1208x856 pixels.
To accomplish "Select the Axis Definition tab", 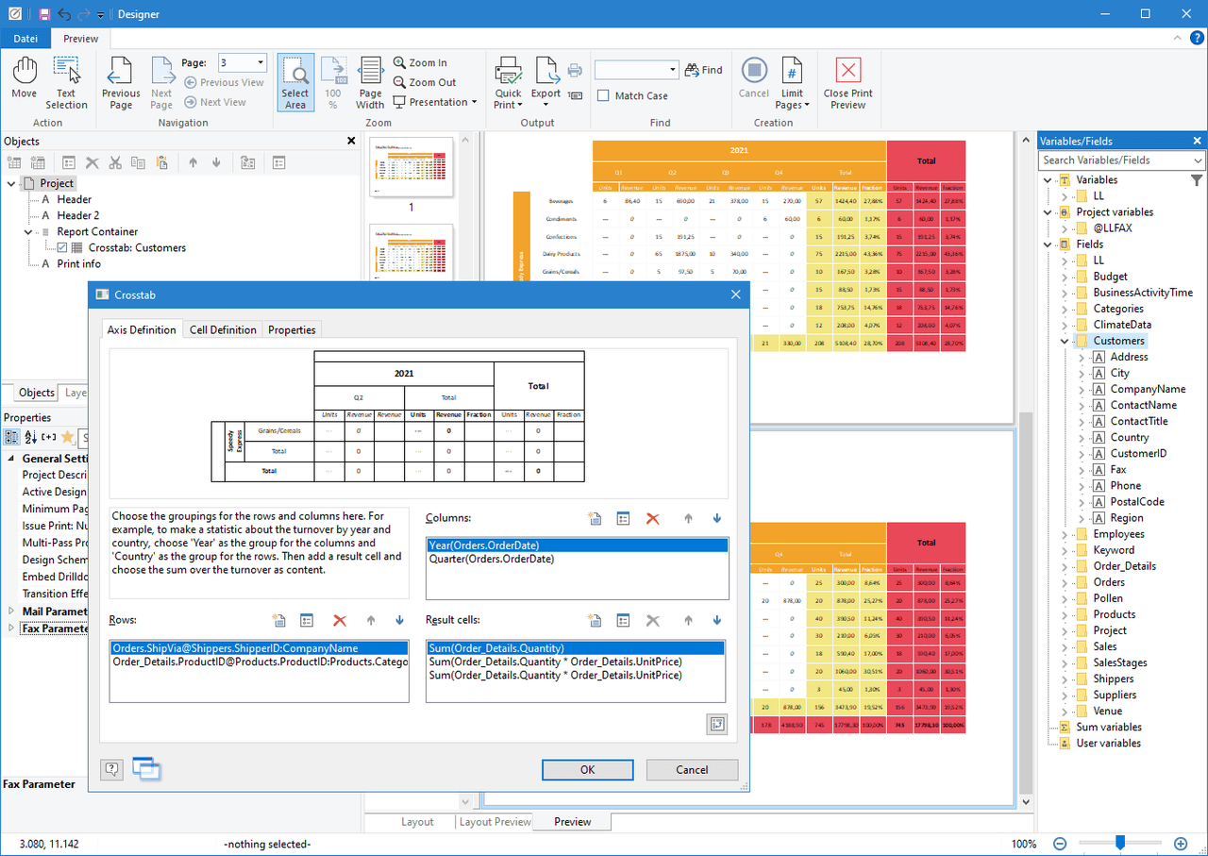I will pos(142,329).
